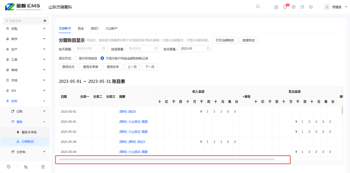Select 不显示账户初始金额和转账记录 radio option

(102, 58)
